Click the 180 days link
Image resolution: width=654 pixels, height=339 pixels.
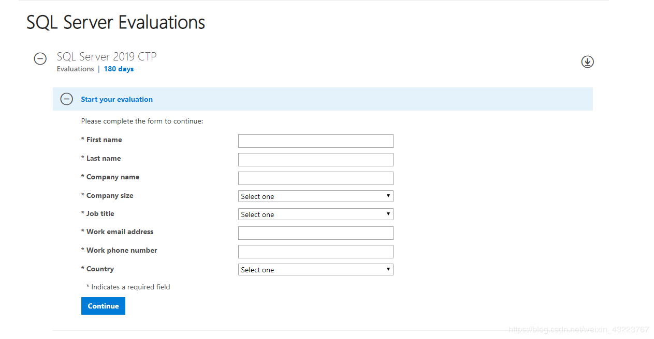pos(119,69)
